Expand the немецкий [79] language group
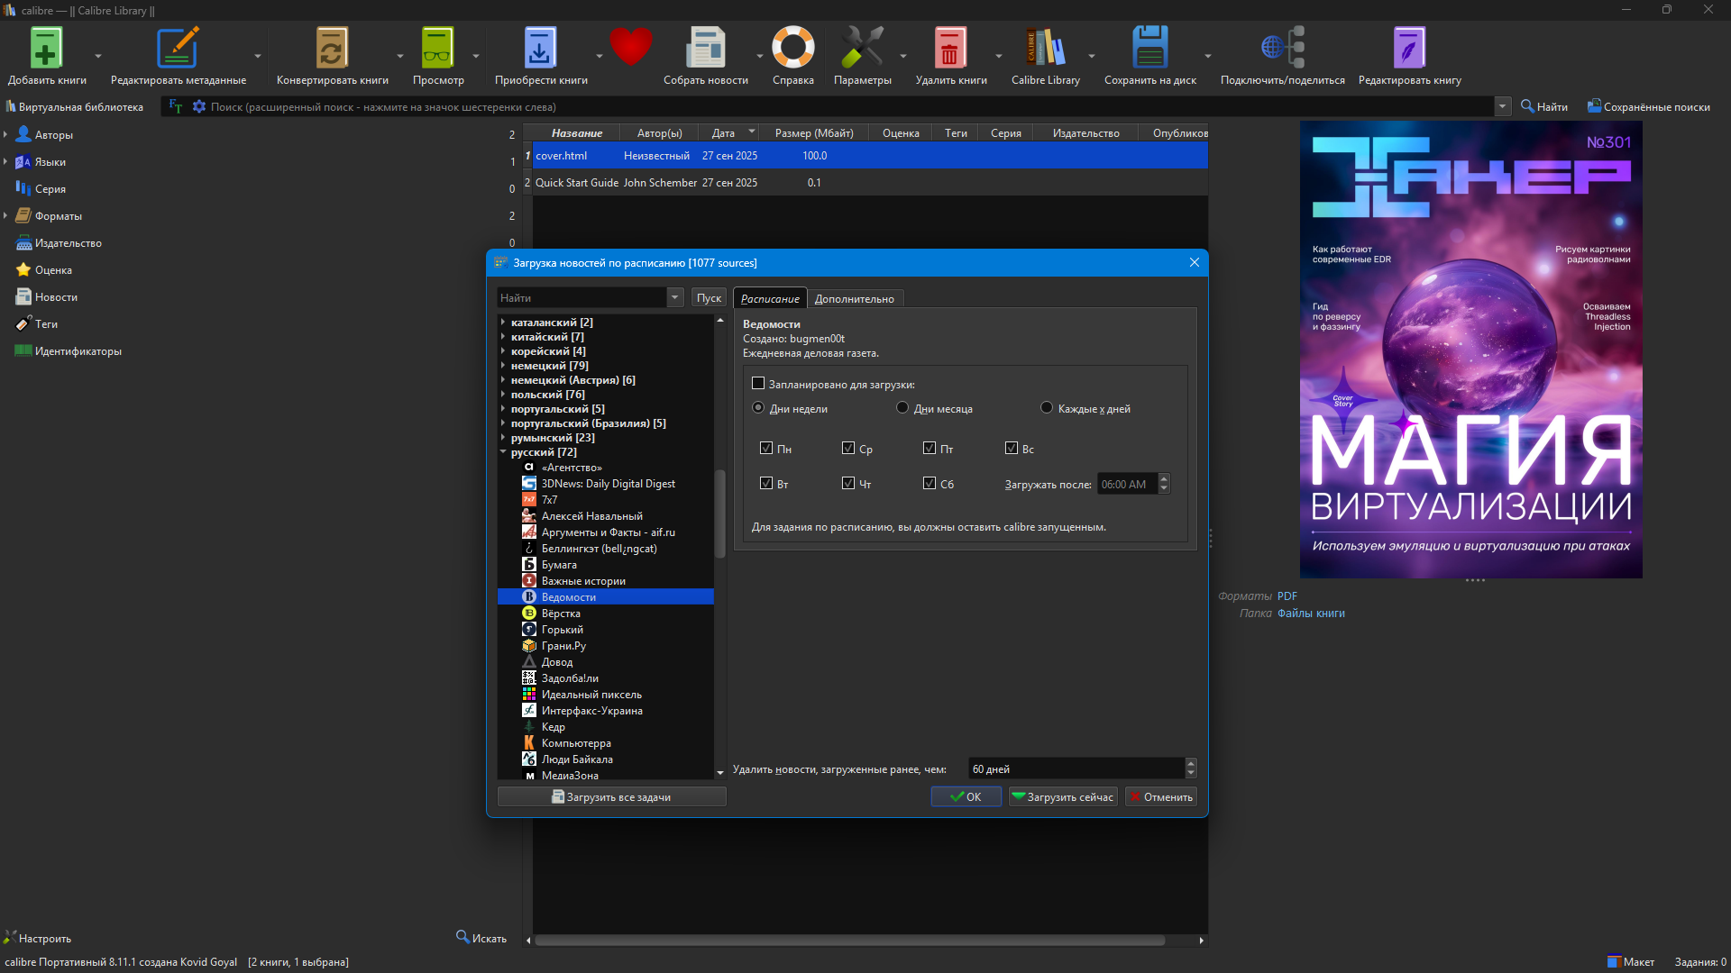 pos(503,366)
